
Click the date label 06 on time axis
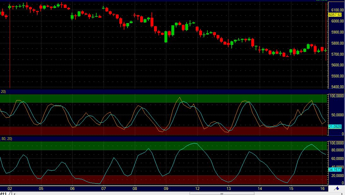pyautogui.click(x=72, y=189)
